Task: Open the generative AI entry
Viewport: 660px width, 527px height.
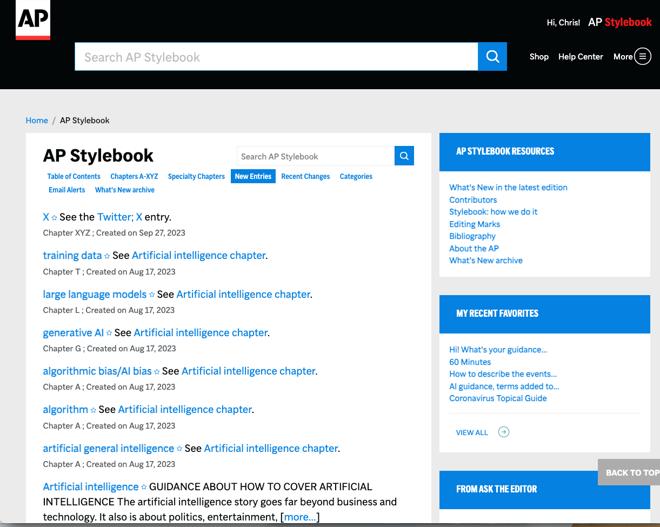Action: pyautogui.click(x=74, y=332)
